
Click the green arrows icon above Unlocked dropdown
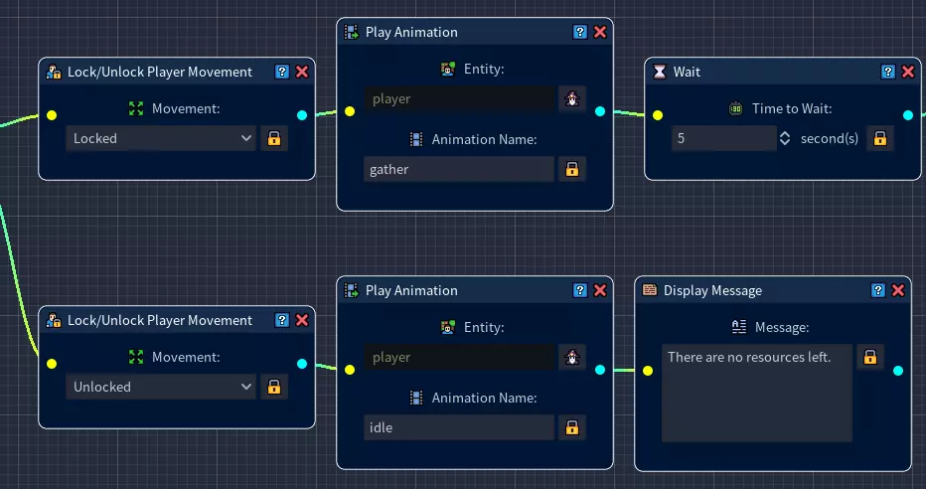click(x=136, y=357)
